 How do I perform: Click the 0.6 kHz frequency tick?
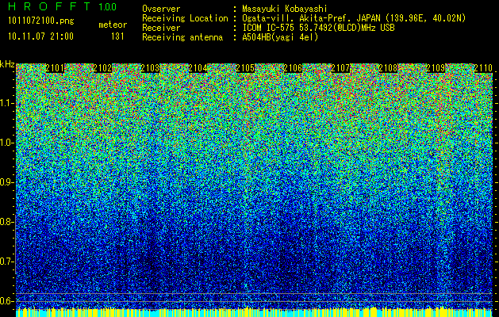pos(8,300)
